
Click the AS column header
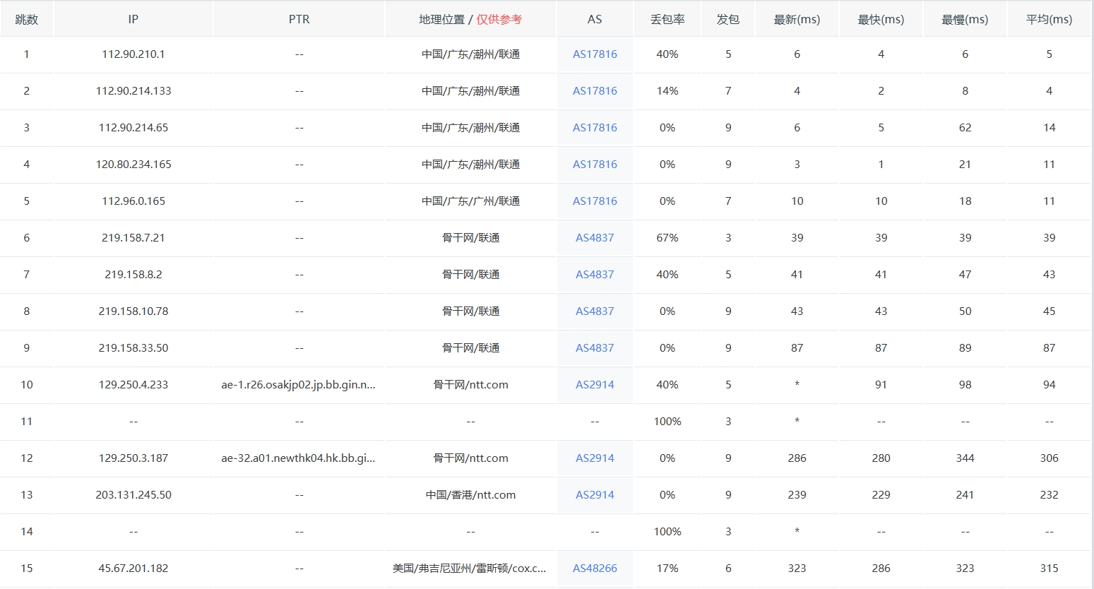click(x=595, y=20)
